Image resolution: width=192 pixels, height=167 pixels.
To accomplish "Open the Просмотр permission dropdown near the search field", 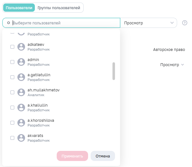I will coord(149,23).
